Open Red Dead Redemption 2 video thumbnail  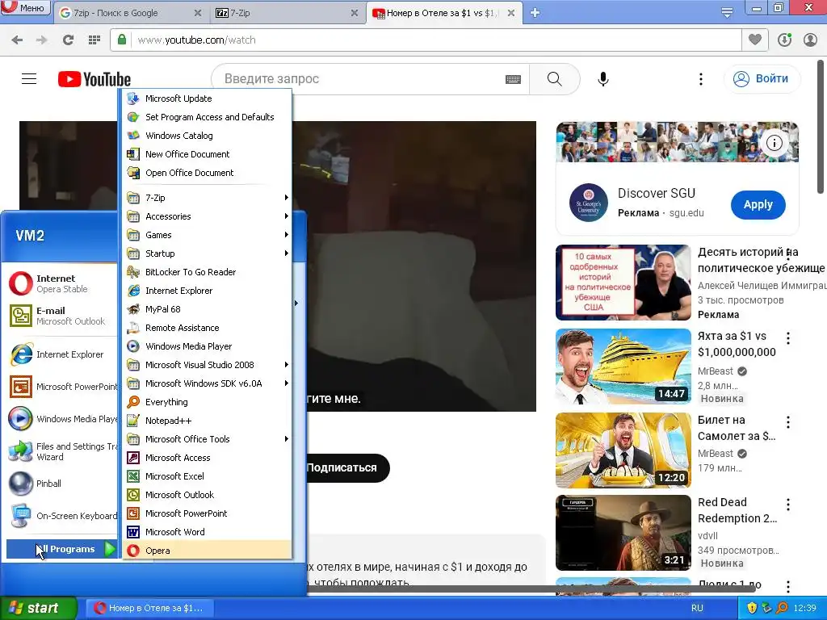pos(623,533)
